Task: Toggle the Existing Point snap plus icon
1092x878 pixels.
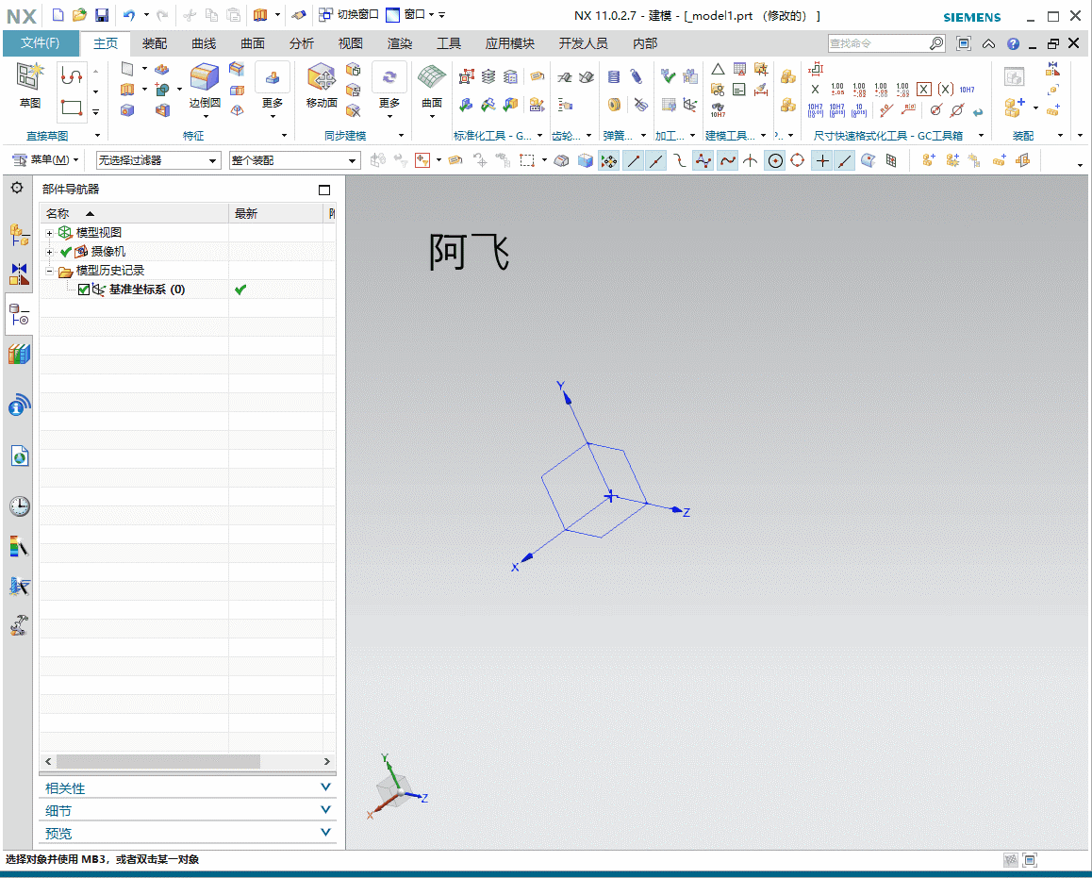Action: click(822, 161)
